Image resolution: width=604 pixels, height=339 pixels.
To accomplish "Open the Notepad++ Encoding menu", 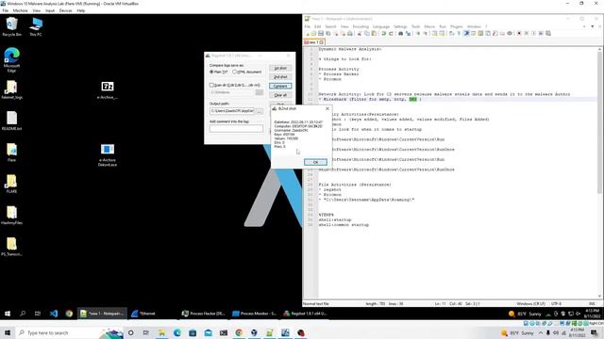I will 361,26.
